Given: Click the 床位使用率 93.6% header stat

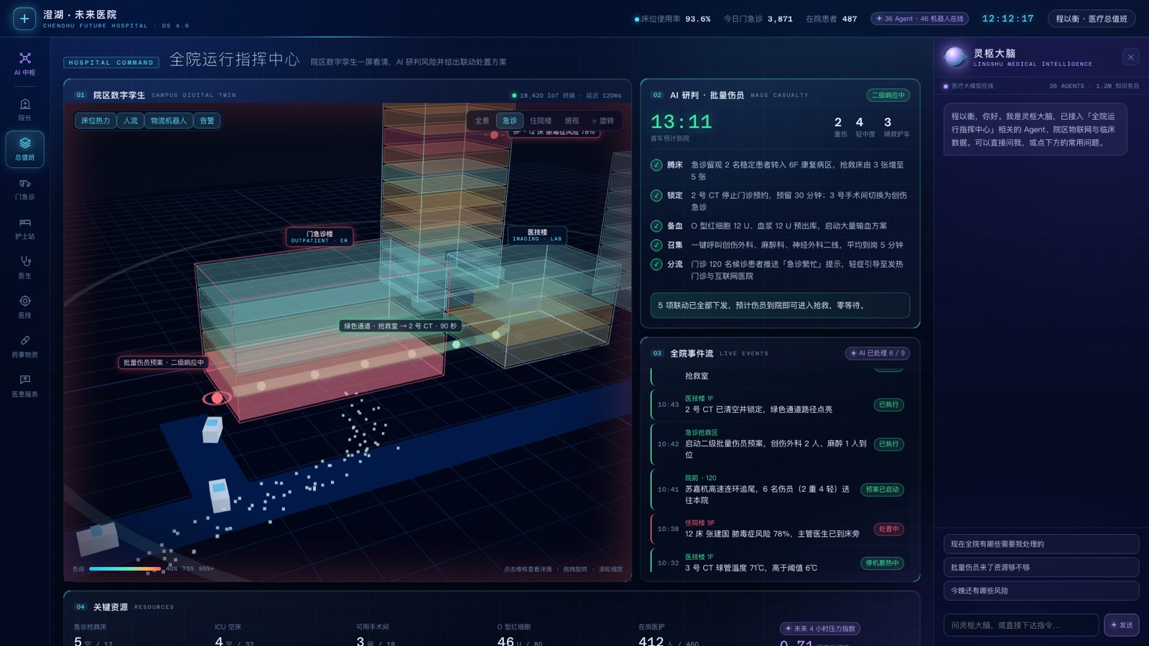Looking at the screenshot, I should [x=672, y=19].
